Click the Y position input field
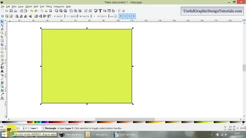The width and height of the screenshot is (246, 138). [x=73, y=16]
